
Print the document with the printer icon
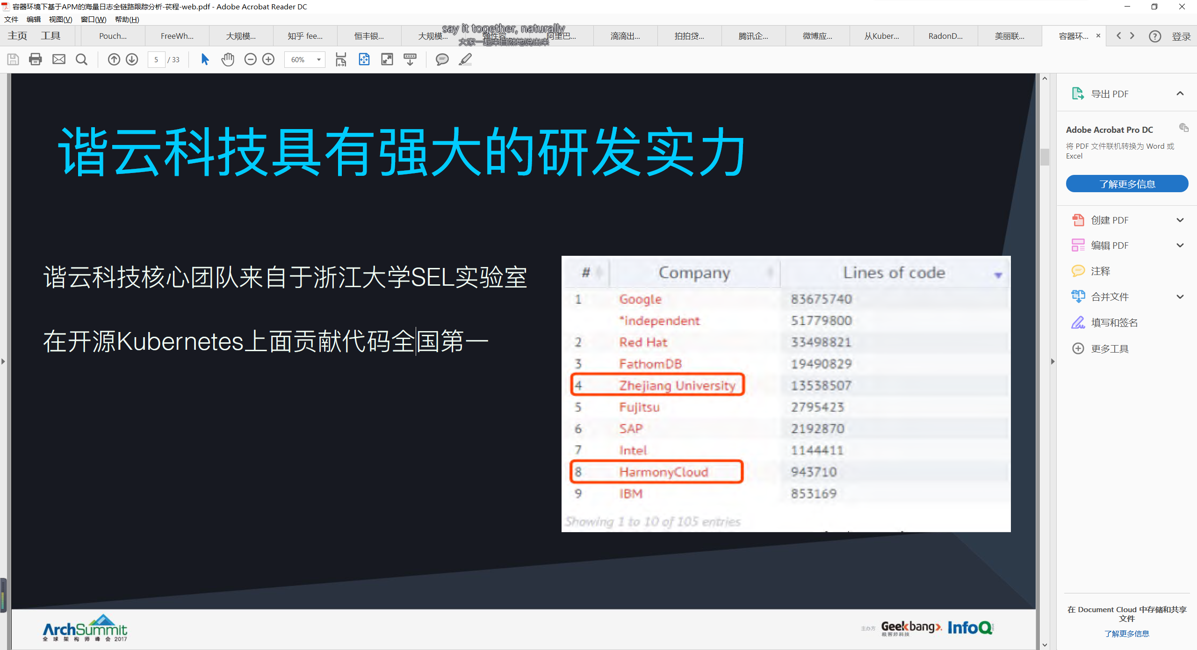[36, 59]
